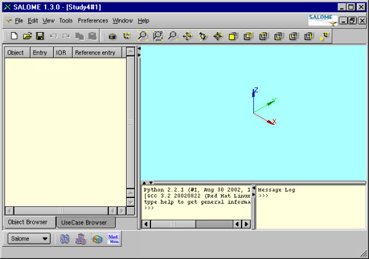Open the Preferences menu

point(93,21)
